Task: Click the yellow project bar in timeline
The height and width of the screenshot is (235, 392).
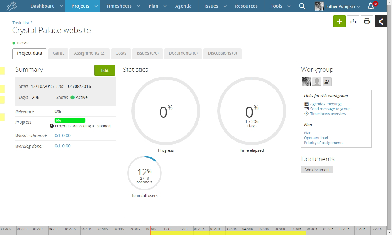Action: (229, 233)
